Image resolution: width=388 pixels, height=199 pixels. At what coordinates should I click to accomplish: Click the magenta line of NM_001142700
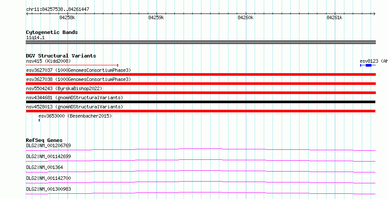pyautogui.click(x=201, y=182)
